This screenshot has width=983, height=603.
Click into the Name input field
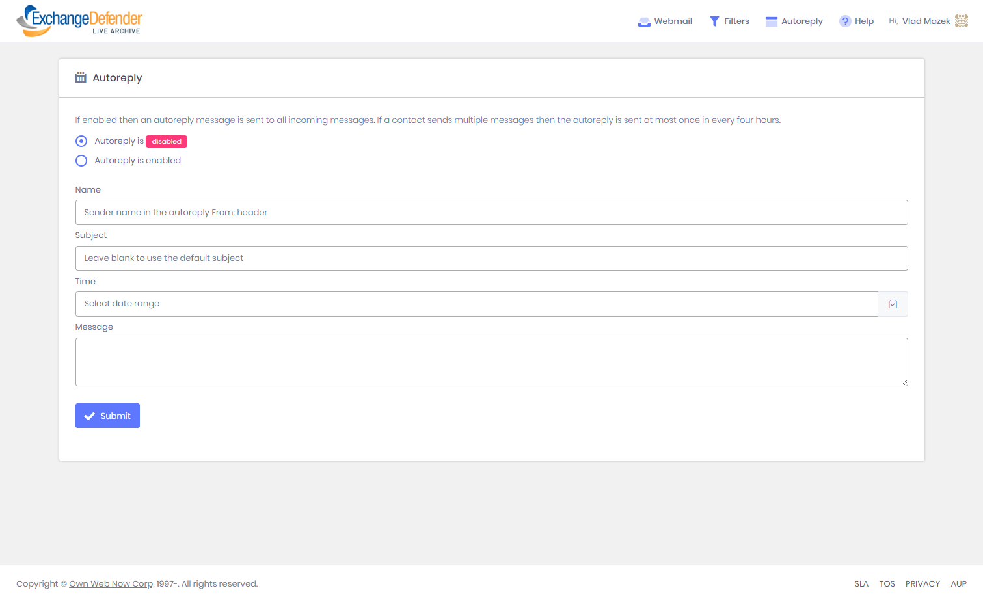pos(491,213)
